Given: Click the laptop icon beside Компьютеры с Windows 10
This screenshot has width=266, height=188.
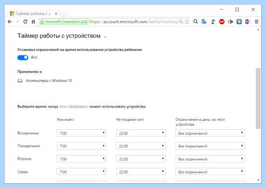Looking at the screenshot, I should (20, 81).
